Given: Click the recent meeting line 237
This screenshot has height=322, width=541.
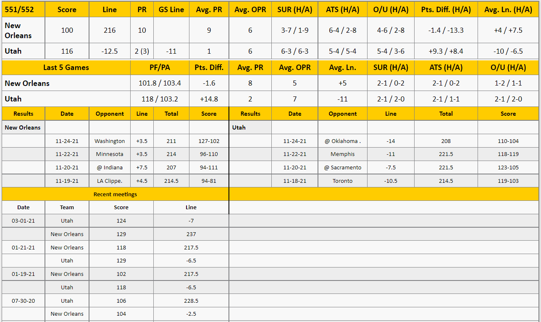Looking at the screenshot, I should coord(191,234).
